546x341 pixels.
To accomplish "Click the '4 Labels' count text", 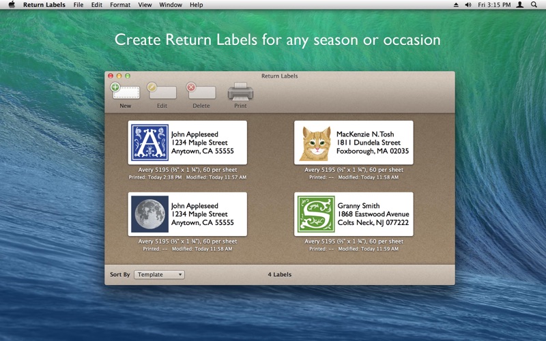I will (280, 275).
